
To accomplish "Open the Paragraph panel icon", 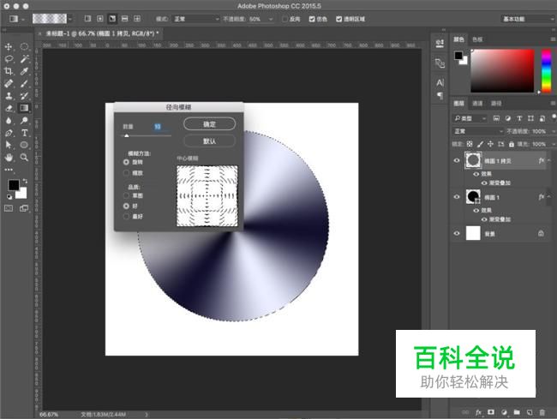I will pos(440,95).
